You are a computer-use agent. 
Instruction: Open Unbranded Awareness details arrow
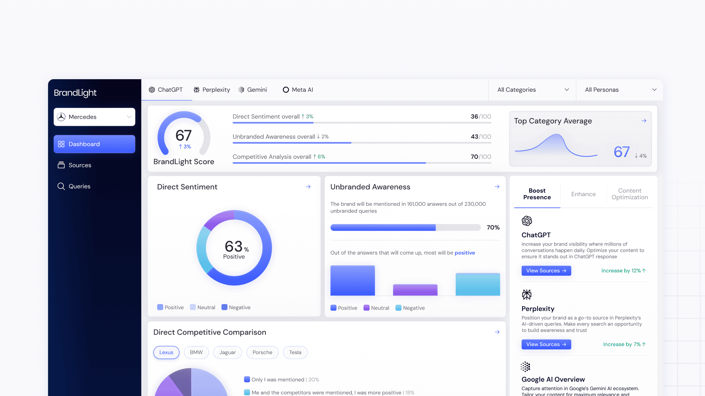pos(497,187)
